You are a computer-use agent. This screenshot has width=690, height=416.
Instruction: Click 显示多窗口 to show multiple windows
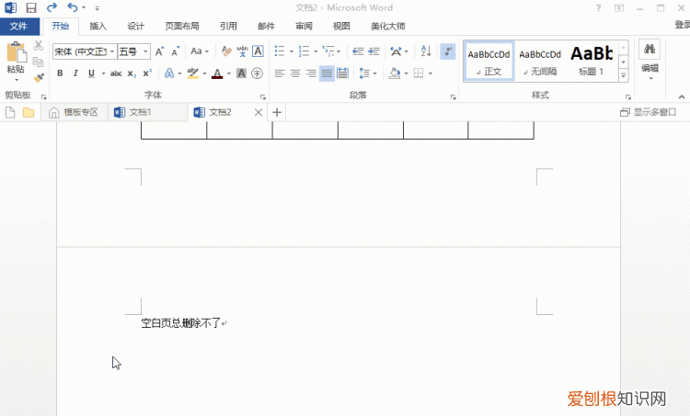click(649, 112)
